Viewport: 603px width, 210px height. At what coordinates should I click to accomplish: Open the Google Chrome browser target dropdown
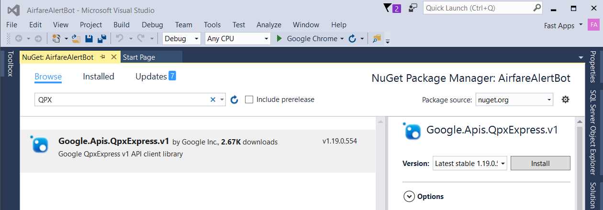[342, 39]
